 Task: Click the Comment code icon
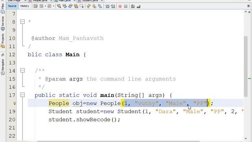(x=133, y=6)
